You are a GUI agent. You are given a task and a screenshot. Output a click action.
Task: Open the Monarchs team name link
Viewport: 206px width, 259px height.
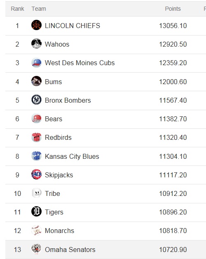click(59, 231)
